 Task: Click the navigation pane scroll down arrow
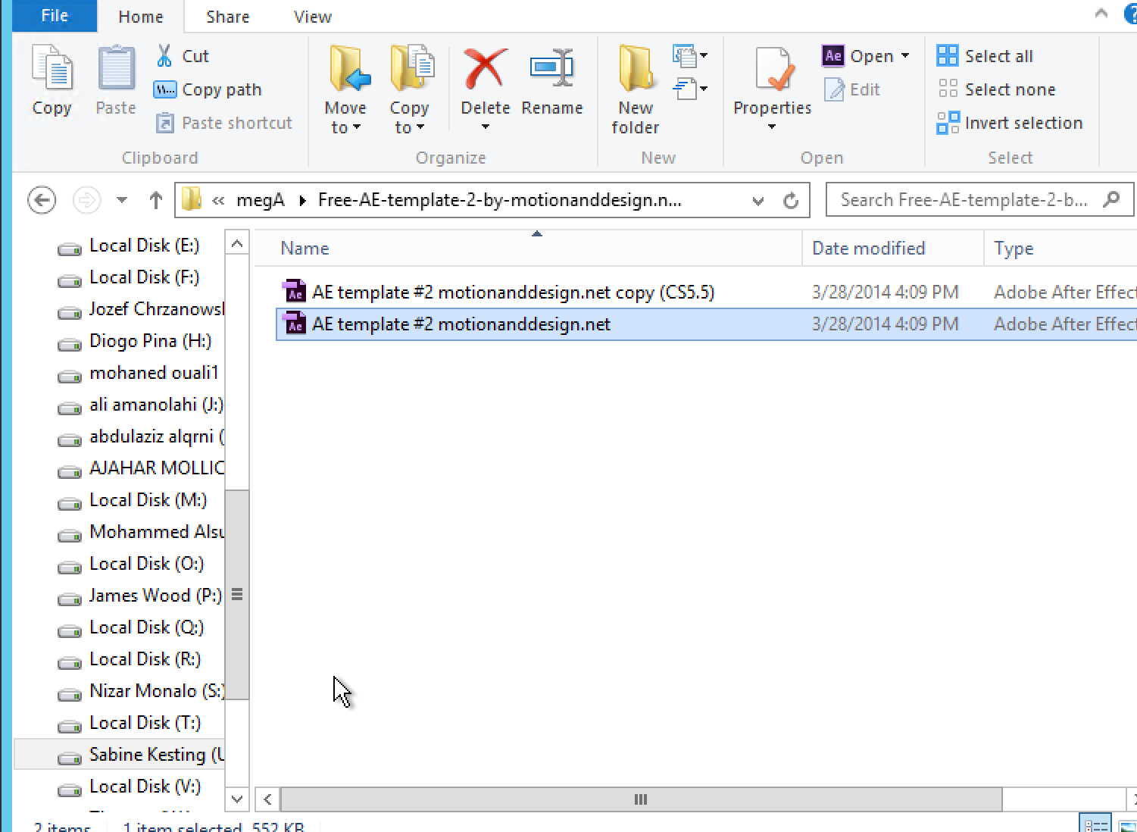click(237, 799)
